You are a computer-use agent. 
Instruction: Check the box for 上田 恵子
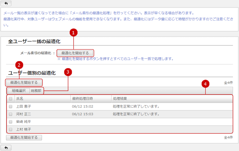point(11,106)
